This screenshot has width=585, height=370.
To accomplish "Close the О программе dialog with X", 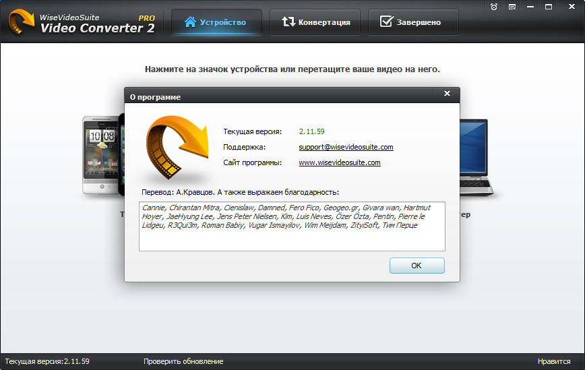I will 445,94.
